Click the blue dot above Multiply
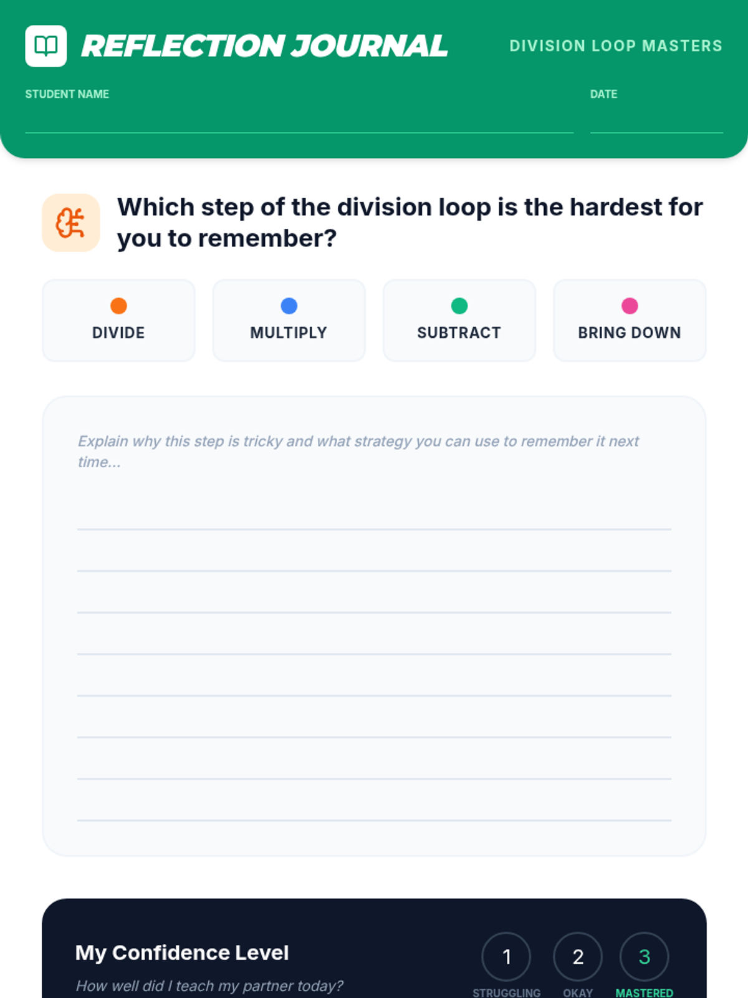 pyautogui.click(x=289, y=306)
